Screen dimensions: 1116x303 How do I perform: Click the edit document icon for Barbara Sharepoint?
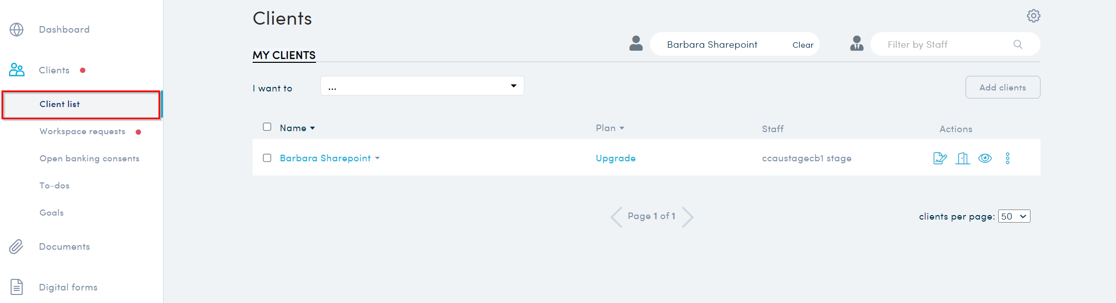(x=940, y=158)
